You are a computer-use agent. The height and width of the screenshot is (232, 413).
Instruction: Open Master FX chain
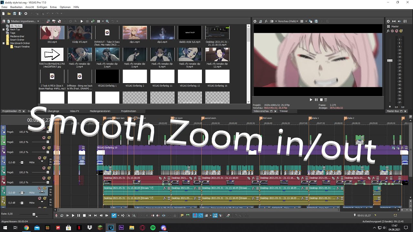click(x=388, y=31)
